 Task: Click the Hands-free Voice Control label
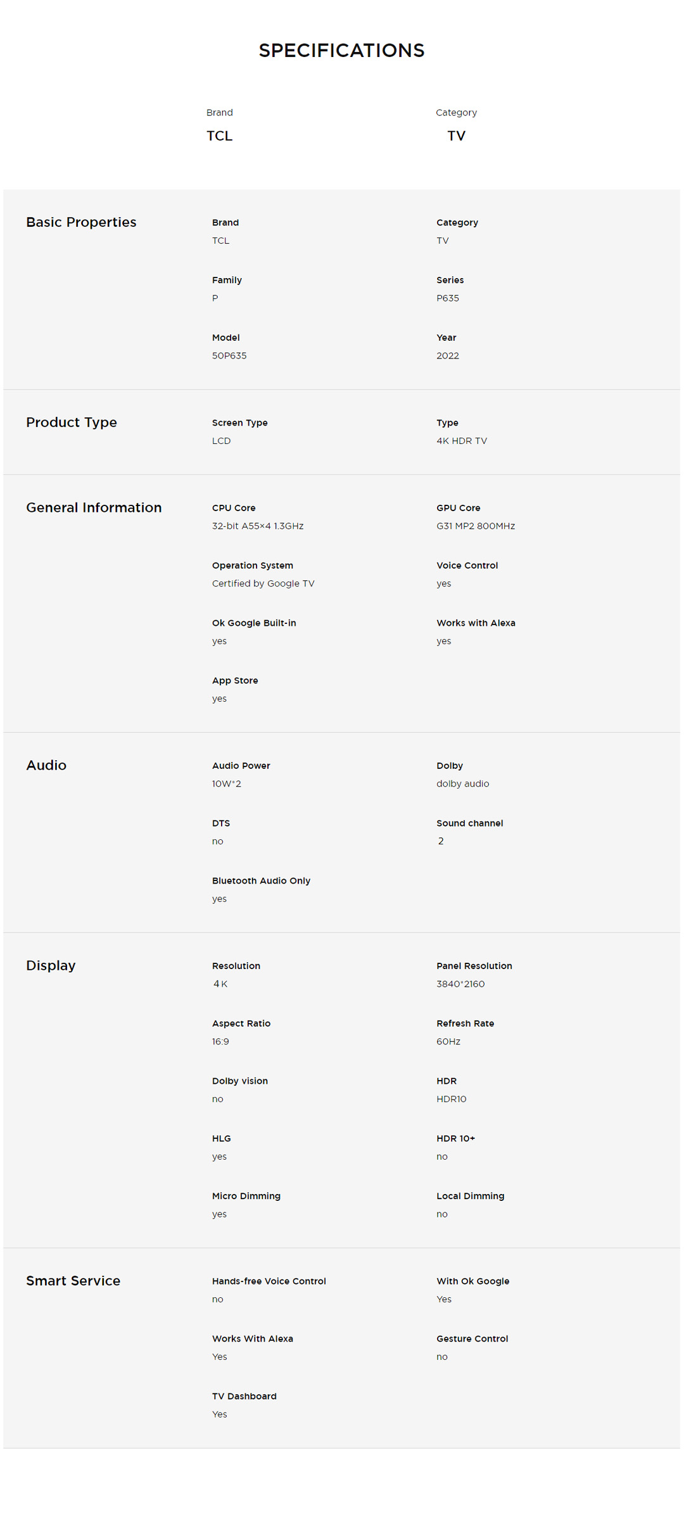pos(269,1281)
